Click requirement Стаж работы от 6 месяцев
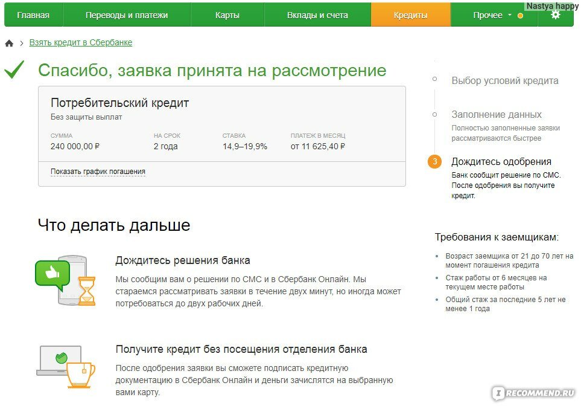 496,282
